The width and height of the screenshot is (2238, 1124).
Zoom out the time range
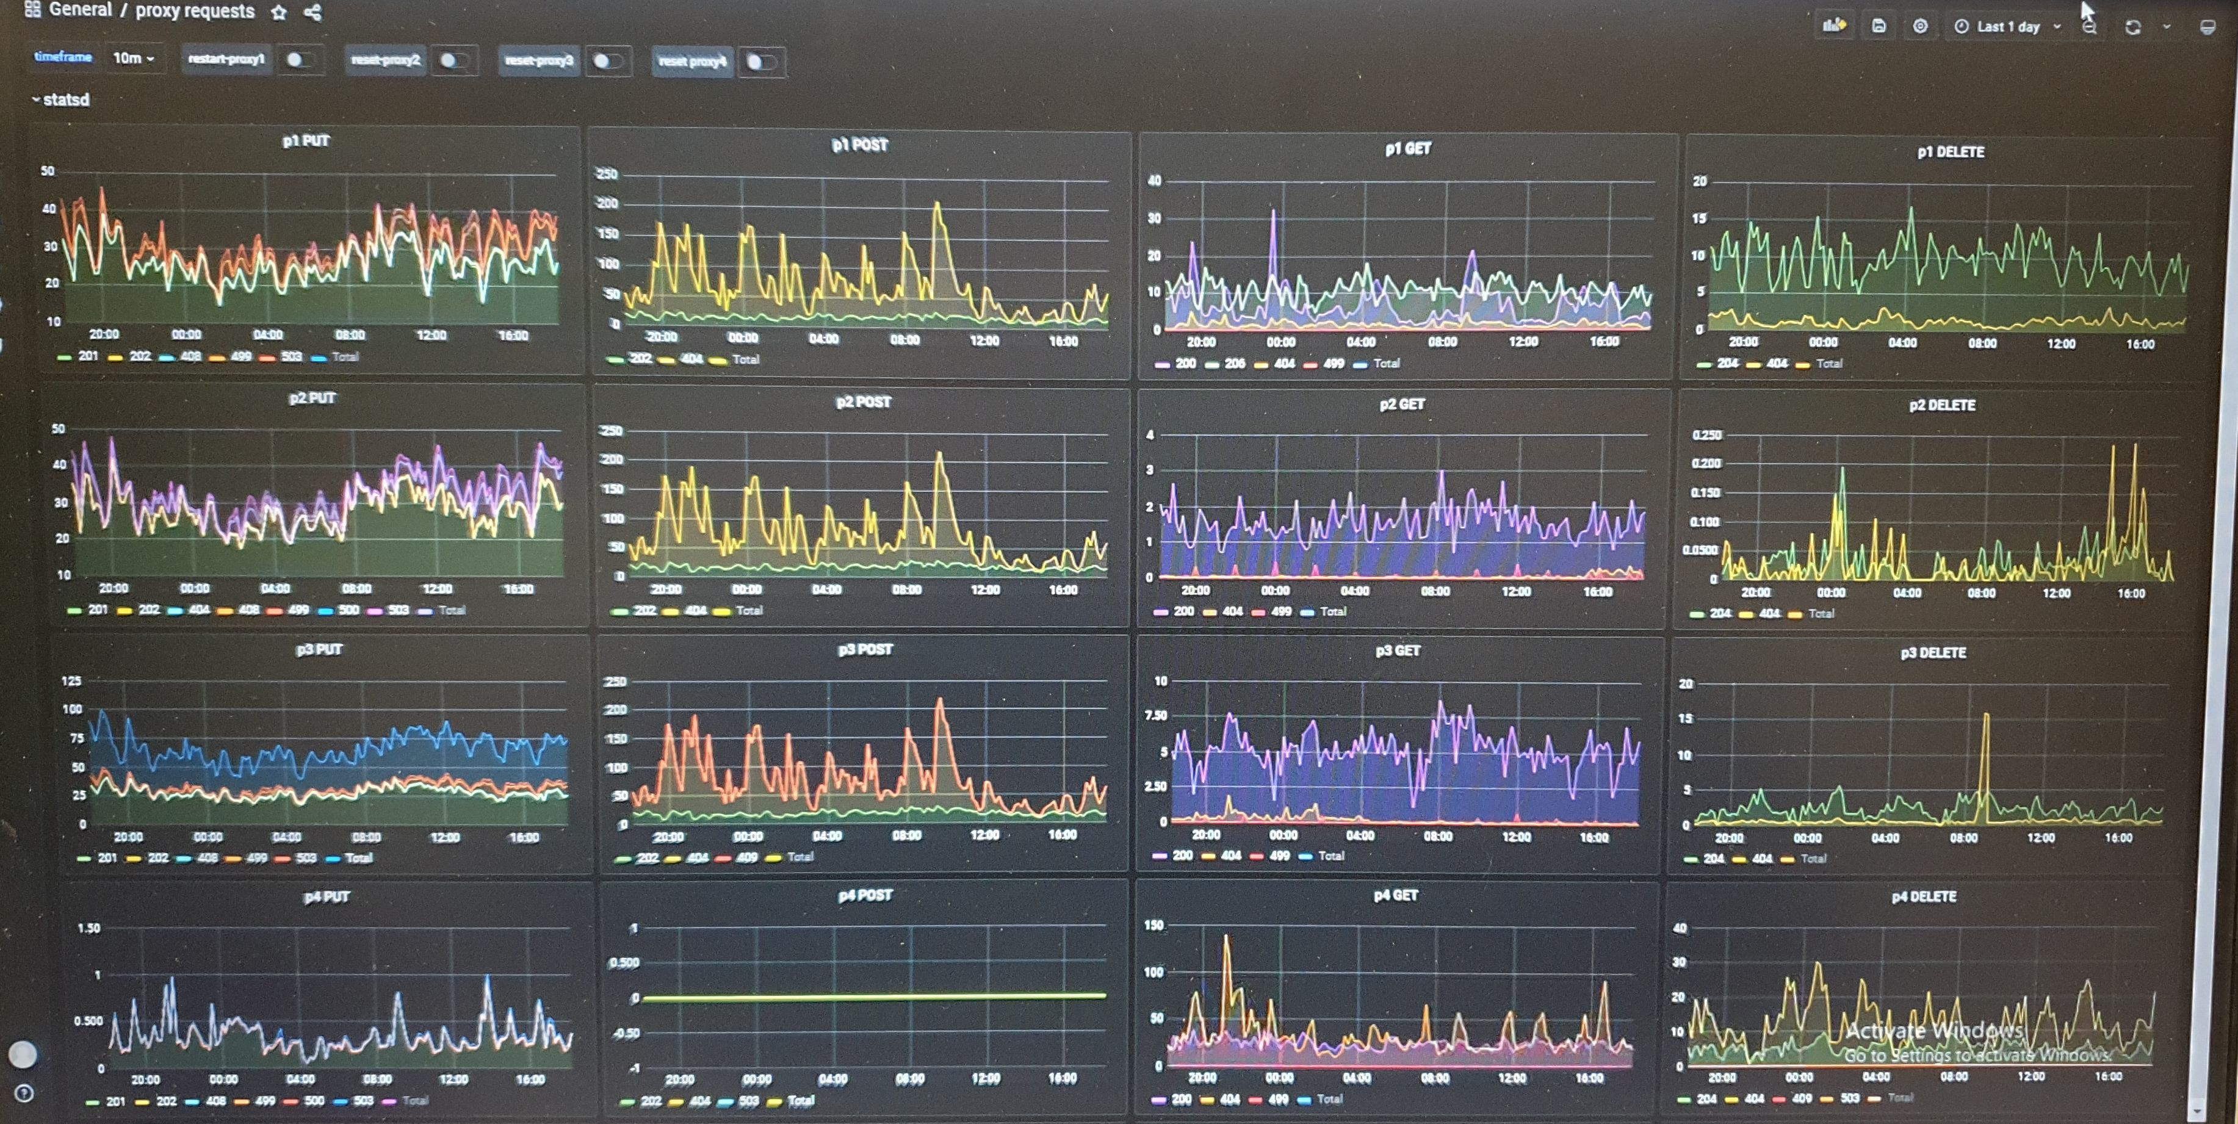point(2090,27)
